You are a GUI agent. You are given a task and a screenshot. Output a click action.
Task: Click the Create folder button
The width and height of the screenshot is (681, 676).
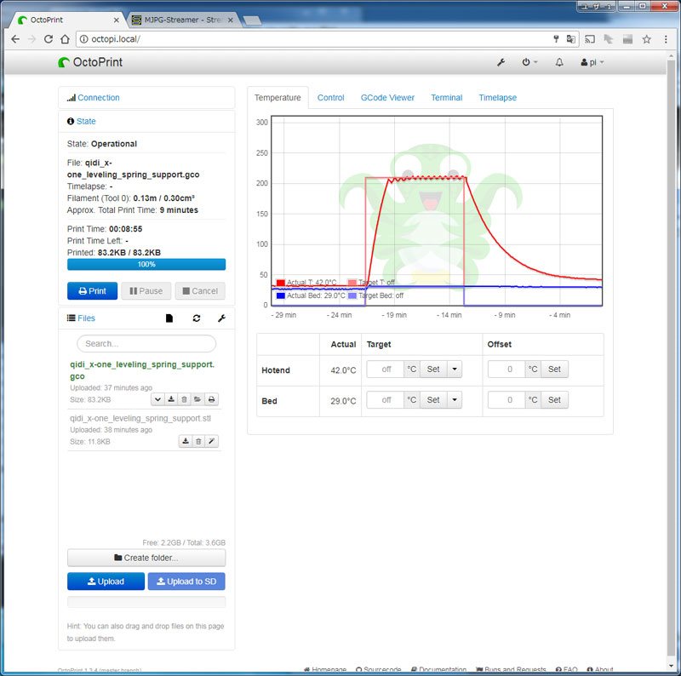[x=146, y=558]
